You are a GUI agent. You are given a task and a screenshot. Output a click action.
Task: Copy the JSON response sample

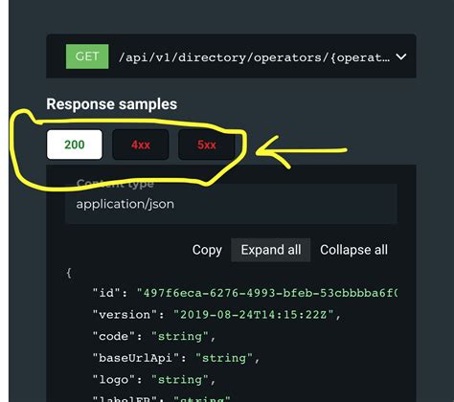point(207,250)
